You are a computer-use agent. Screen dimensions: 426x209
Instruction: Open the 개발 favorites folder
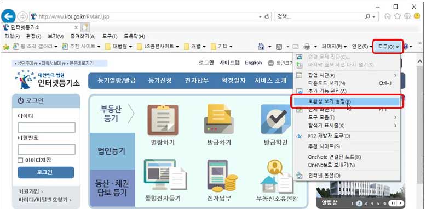[x=195, y=47]
